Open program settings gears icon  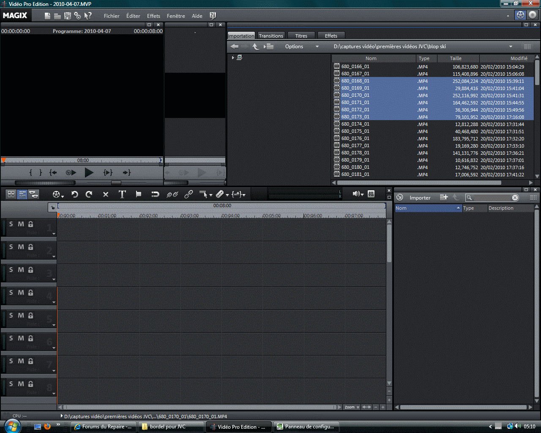(x=77, y=16)
